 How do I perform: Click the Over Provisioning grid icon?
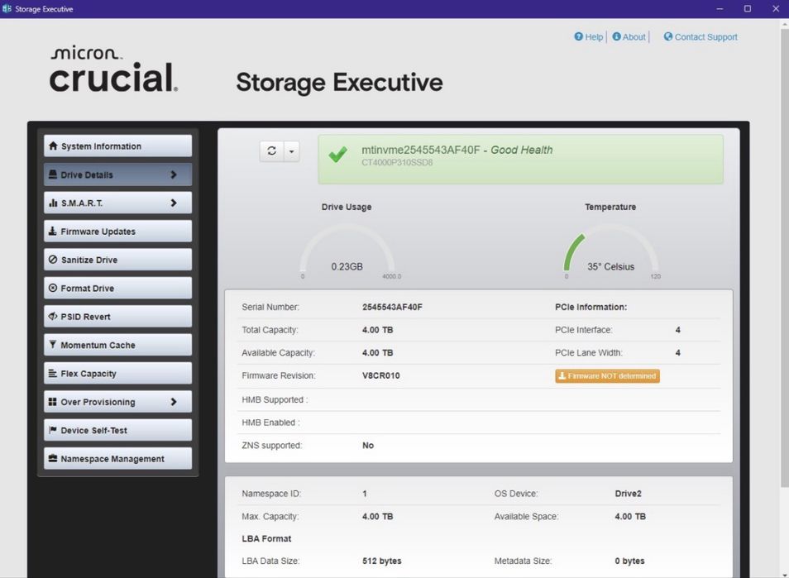(52, 401)
